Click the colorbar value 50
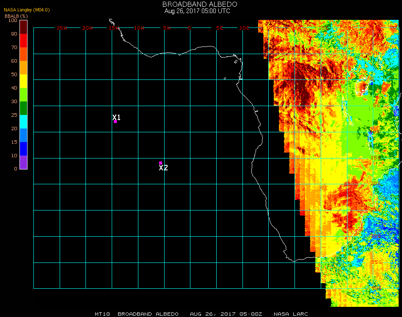The height and width of the screenshot is (317, 402). tap(14, 74)
